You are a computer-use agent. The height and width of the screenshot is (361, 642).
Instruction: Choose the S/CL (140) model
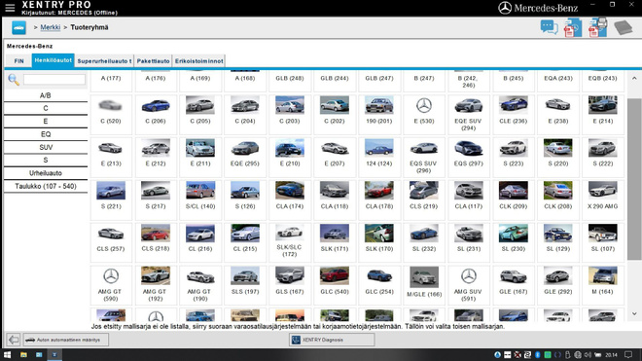pos(200,199)
